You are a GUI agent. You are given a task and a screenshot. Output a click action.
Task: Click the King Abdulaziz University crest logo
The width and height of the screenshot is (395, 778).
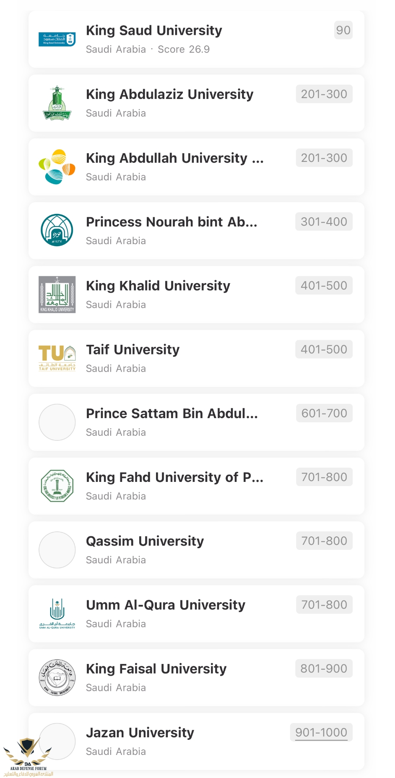tap(57, 103)
